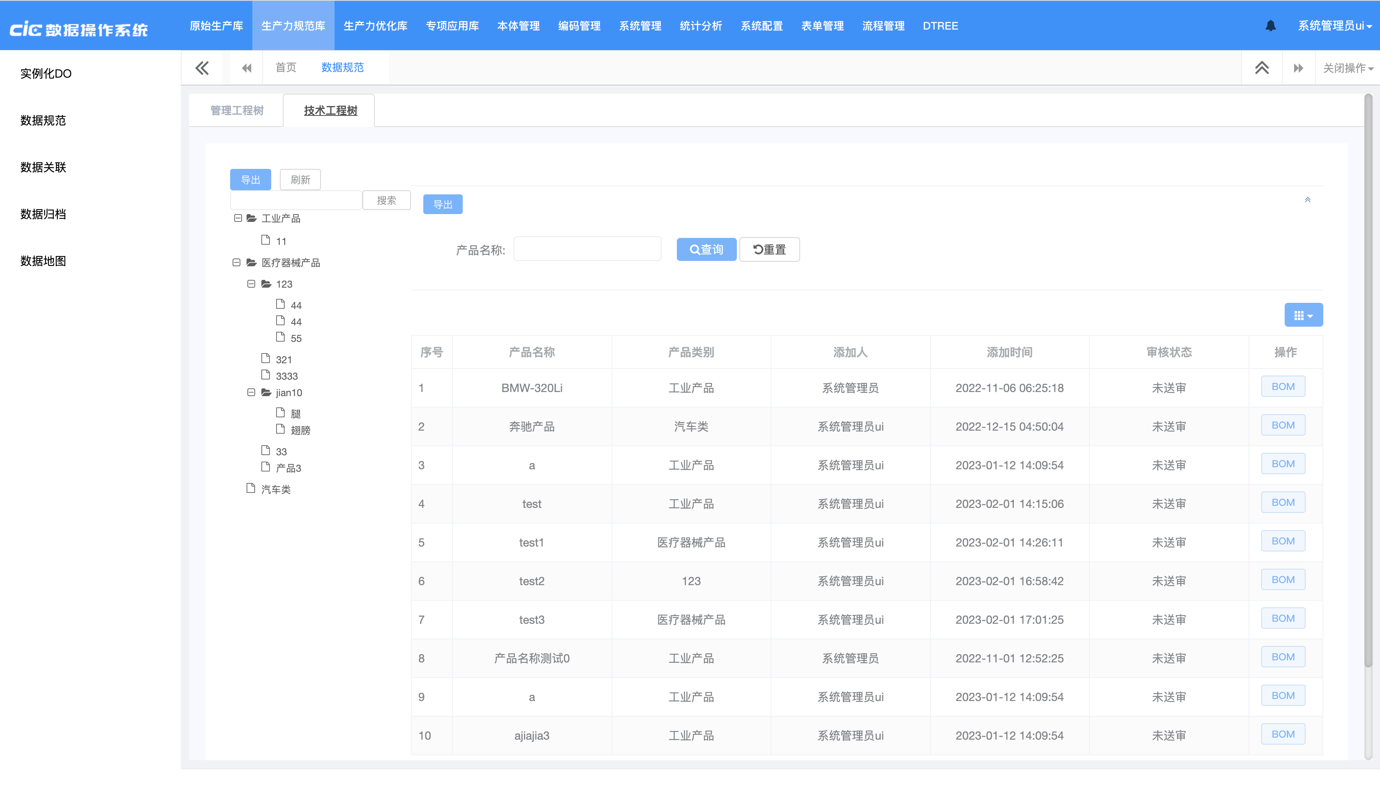Click BOM button for BMW-320Li row
This screenshot has width=1380, height=798.
tap(1283, 387)
